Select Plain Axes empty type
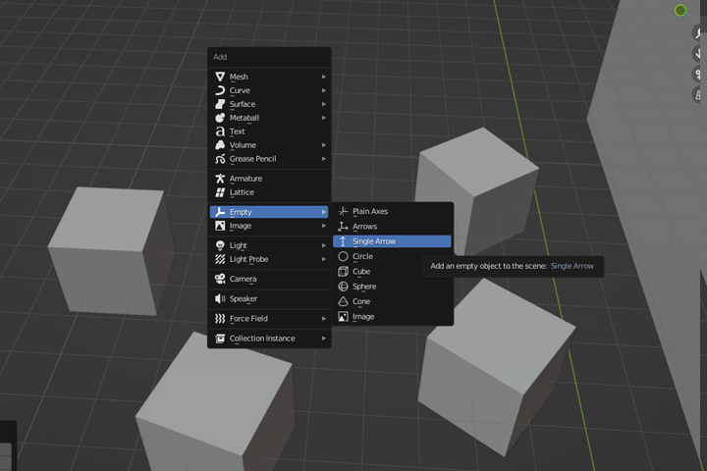The width and height of the screenshot is (707, 471). click(392, 211)
